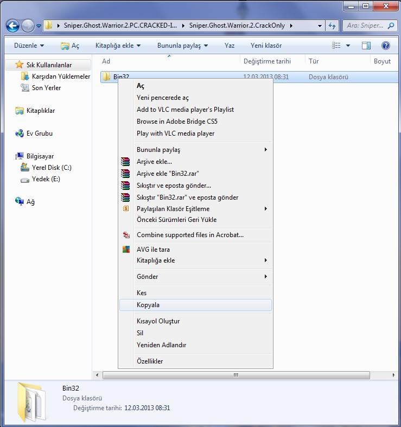Click orange icon beside Paylaşılan Klasör Eşitleme
Screen dimensions: 401x427
[x=126, y=208]
